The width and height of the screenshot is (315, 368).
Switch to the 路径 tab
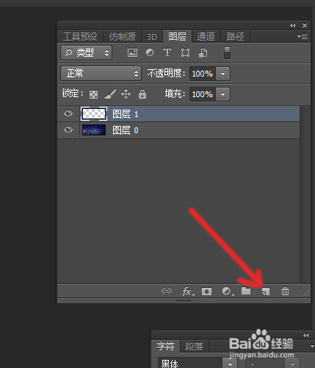[x=235, y=37]
